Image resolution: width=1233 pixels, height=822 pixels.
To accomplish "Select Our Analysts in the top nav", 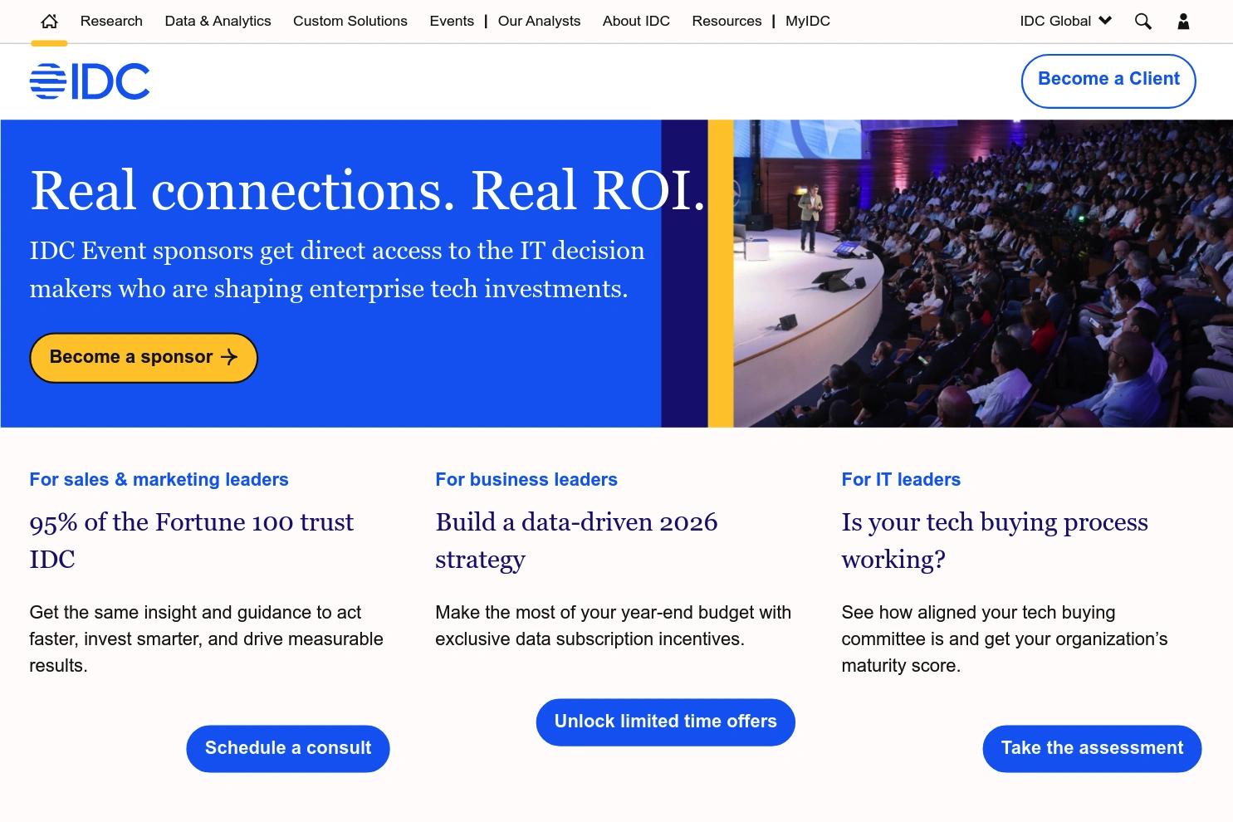I will [539, 21].
